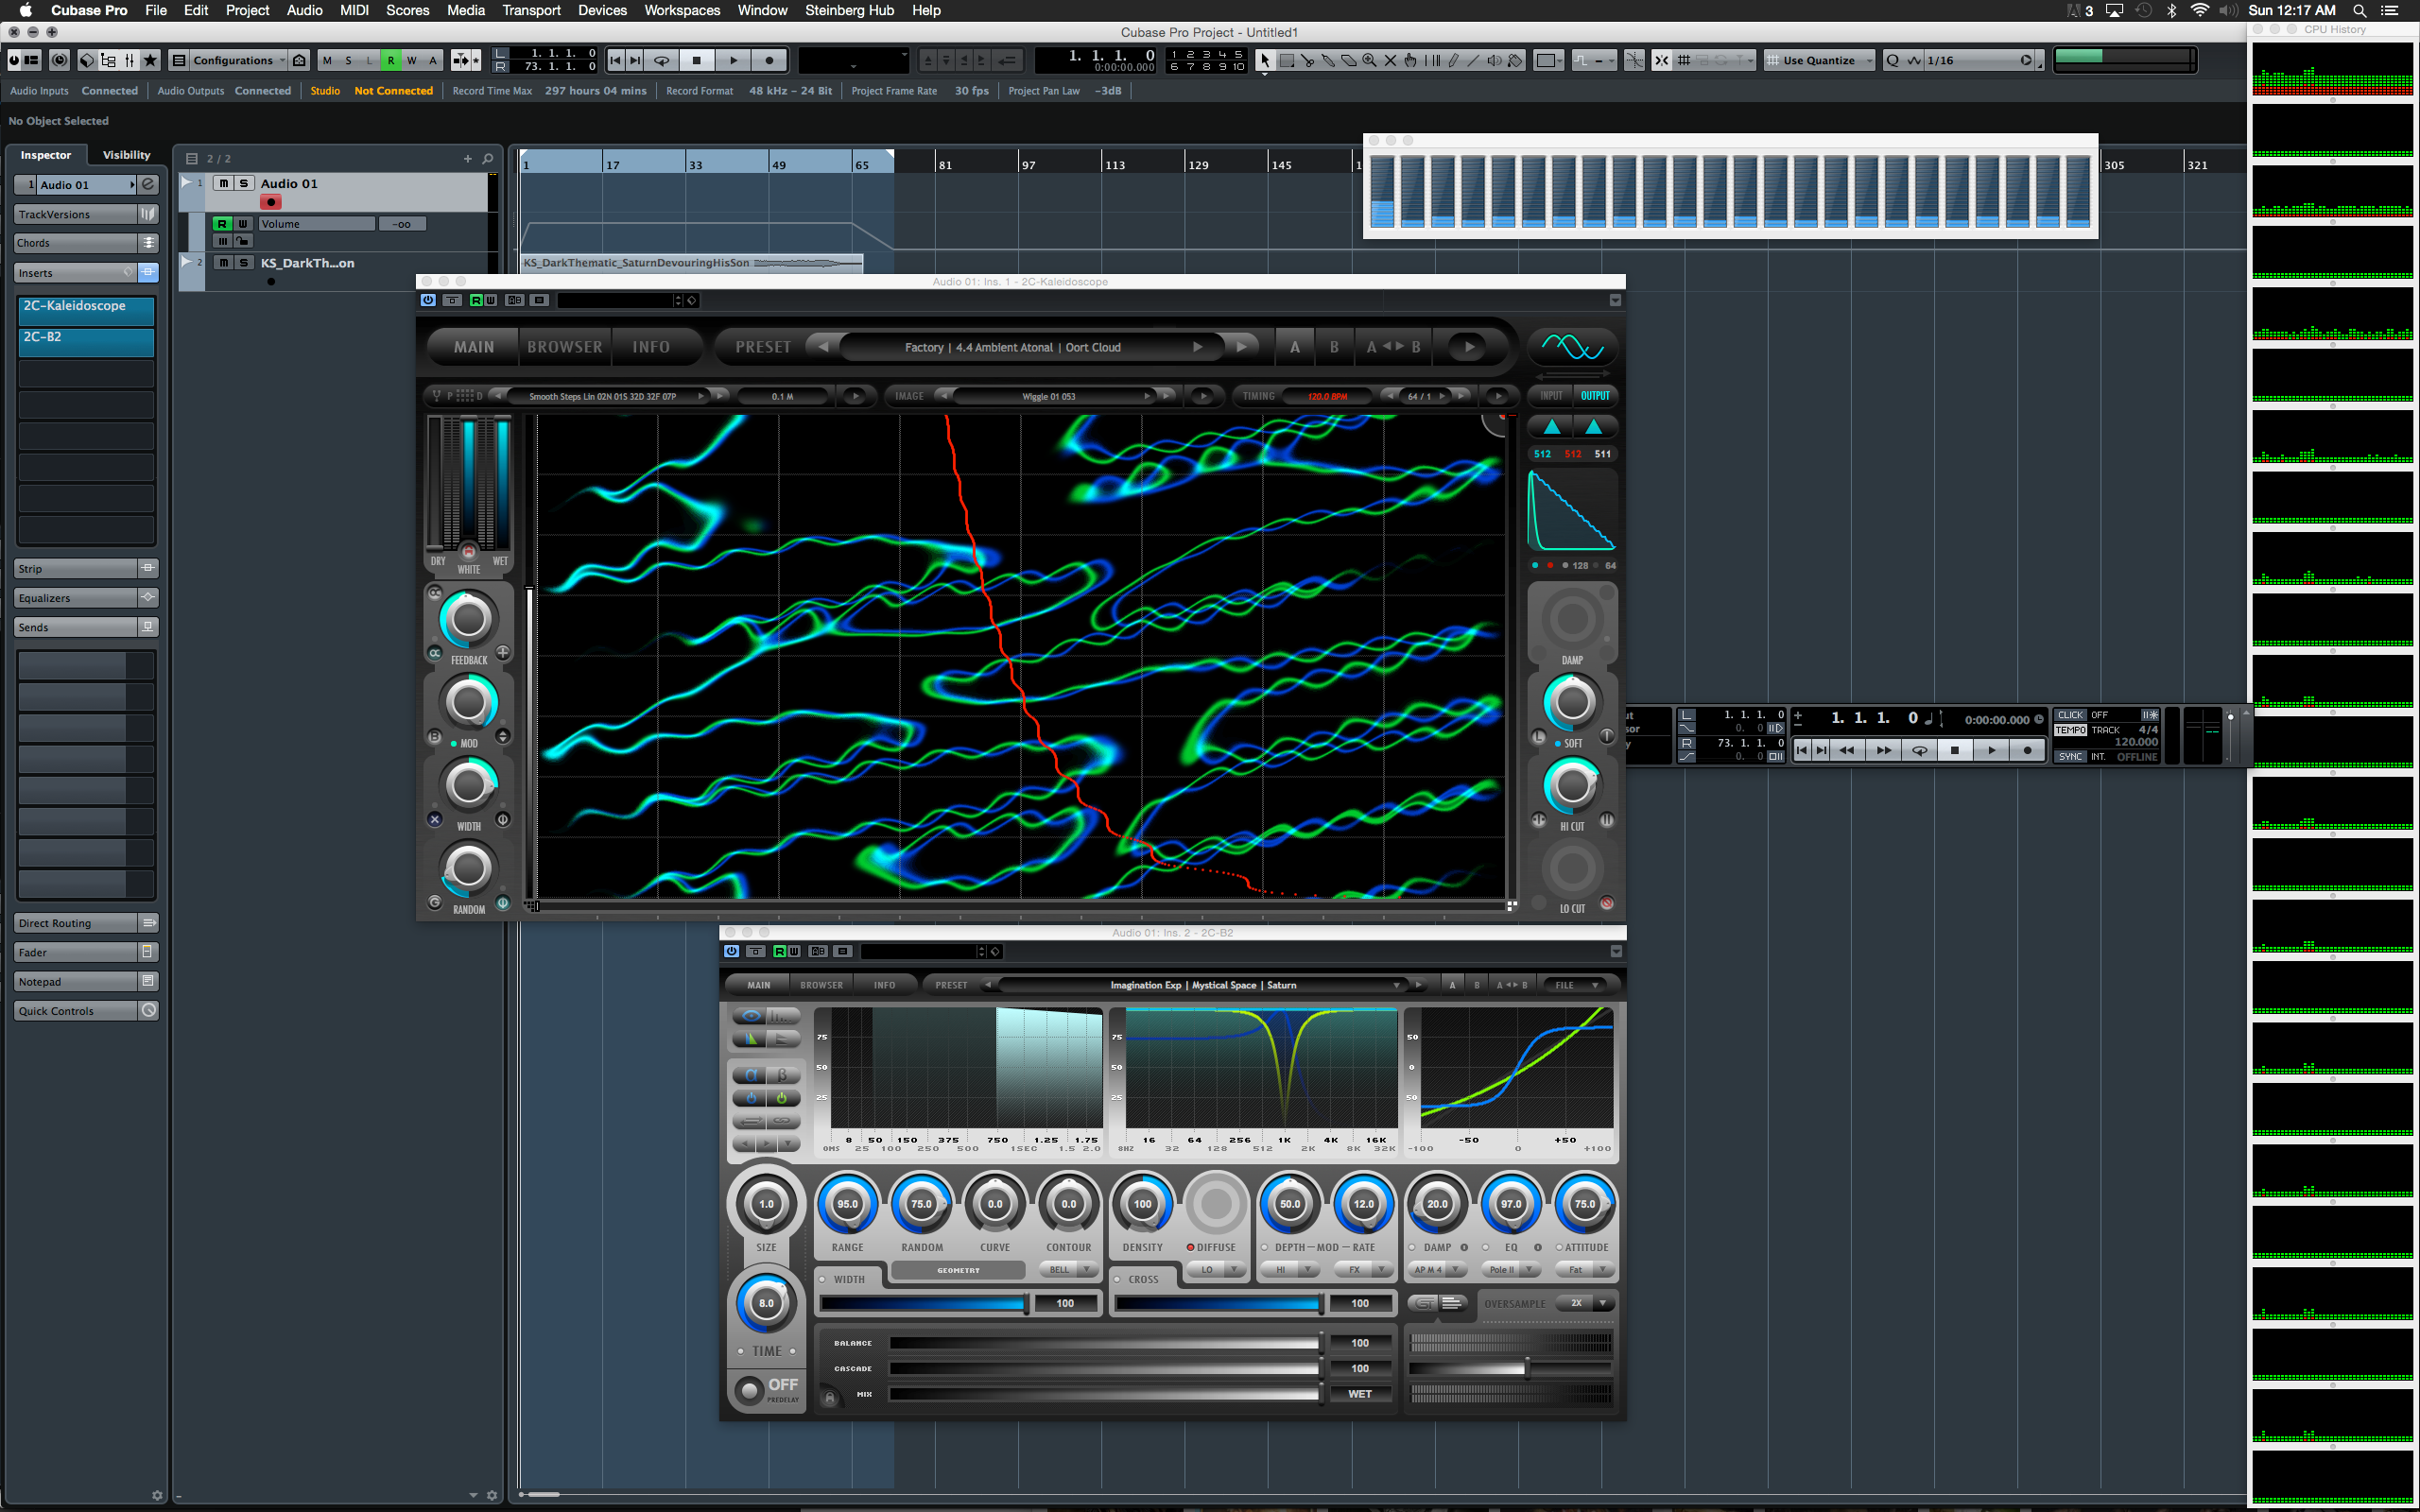The height and width of the screenshot is (1512, 2420).
Task: Click the track list search magnifier
Action: point(488,159)
